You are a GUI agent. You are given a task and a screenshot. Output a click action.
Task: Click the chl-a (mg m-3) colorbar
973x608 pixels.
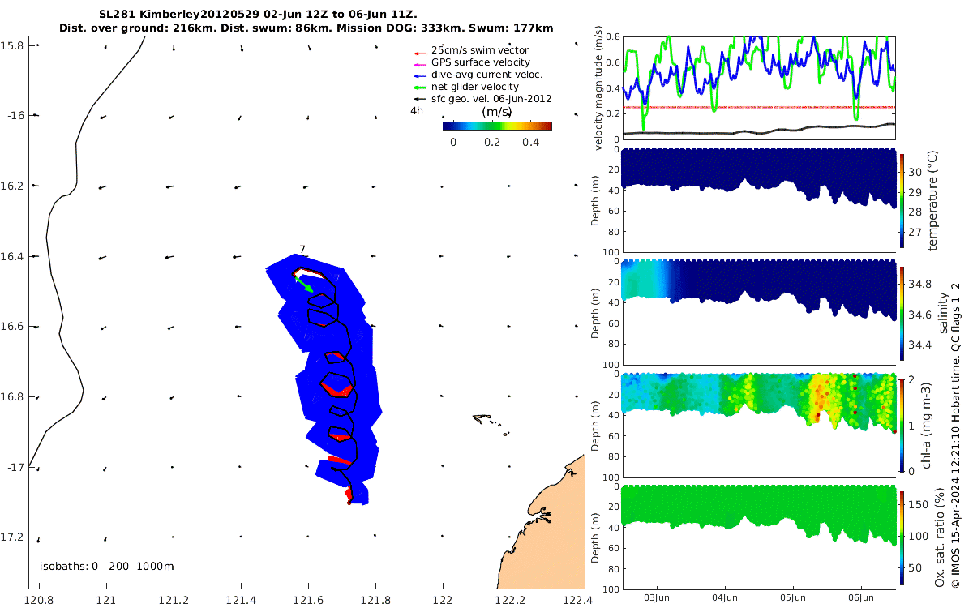tap(902, 424)
